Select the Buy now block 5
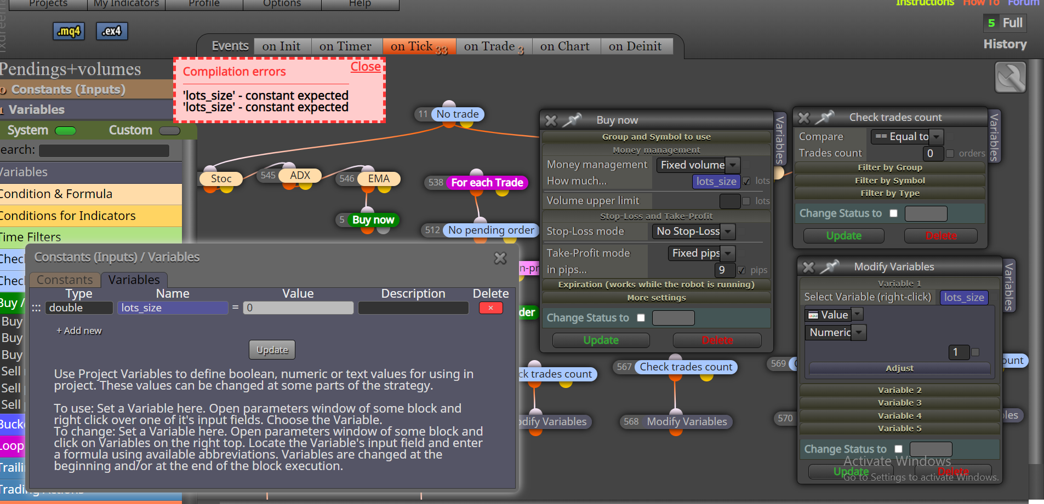 [373, 220]
